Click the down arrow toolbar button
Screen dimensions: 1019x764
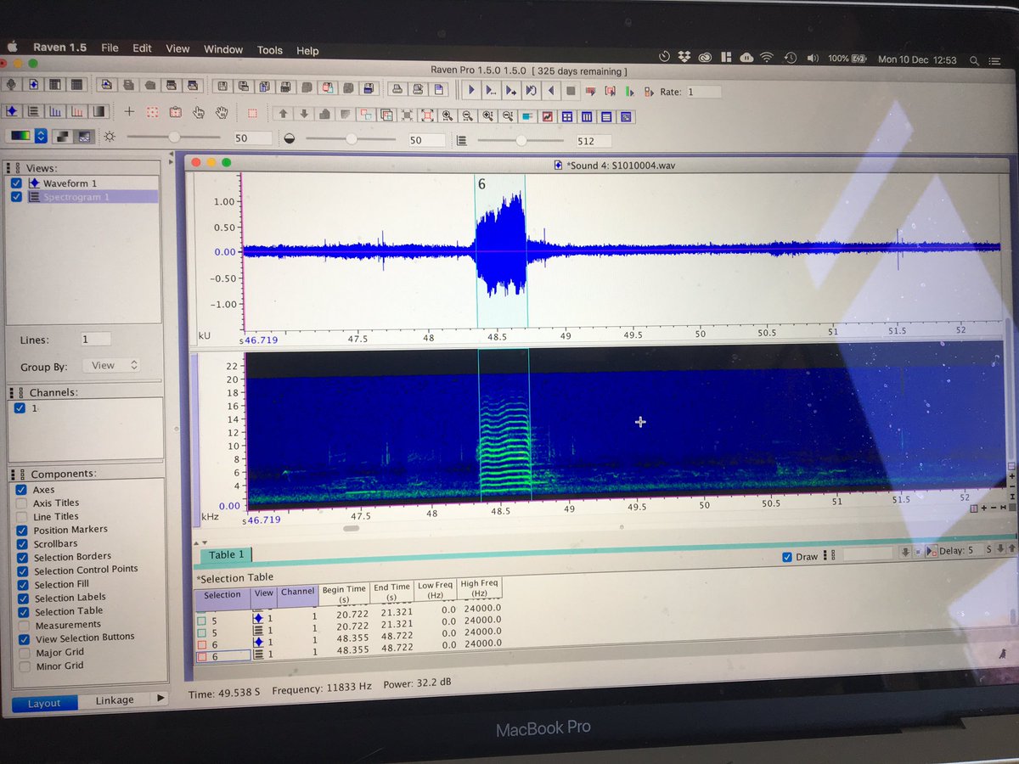[304, 114]
